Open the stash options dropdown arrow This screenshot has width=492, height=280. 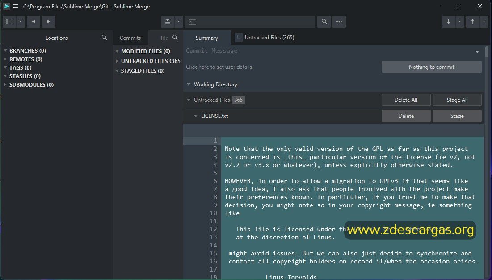pyautogui.click(x=179, y=21)
